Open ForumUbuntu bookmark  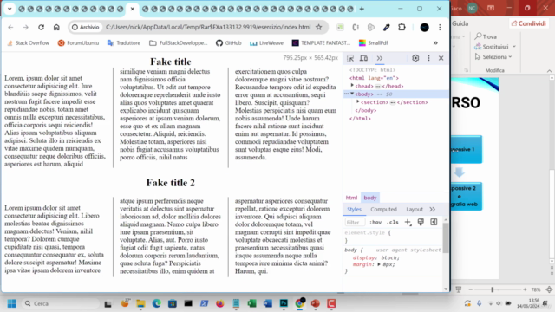(x=78, y=42)
